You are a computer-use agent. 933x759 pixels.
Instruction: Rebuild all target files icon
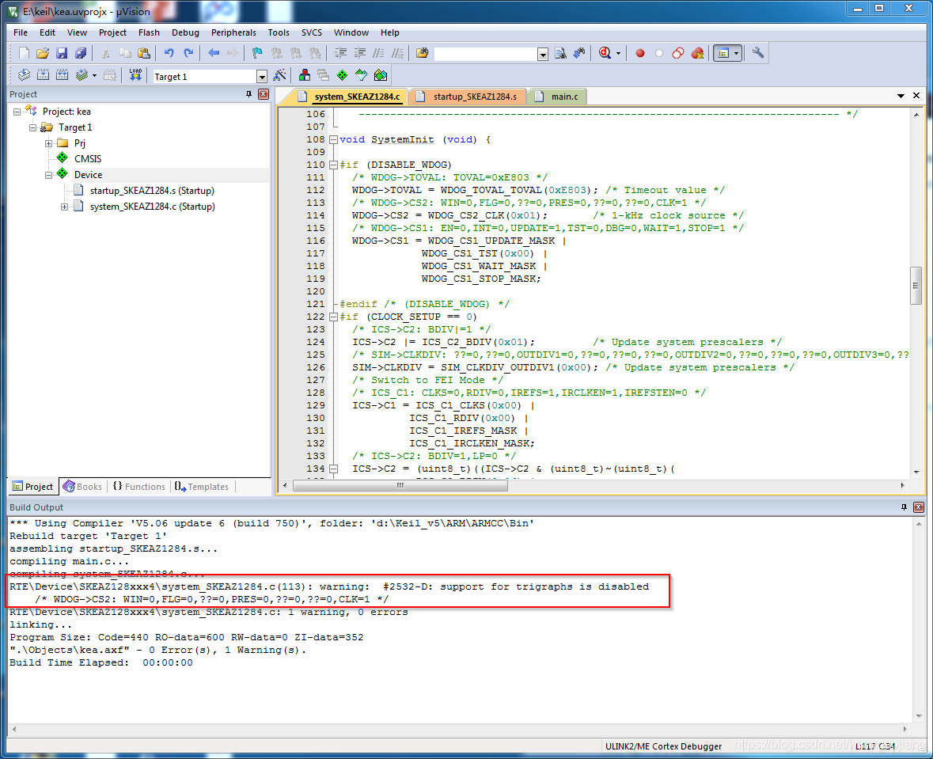(x=62, y=75)
